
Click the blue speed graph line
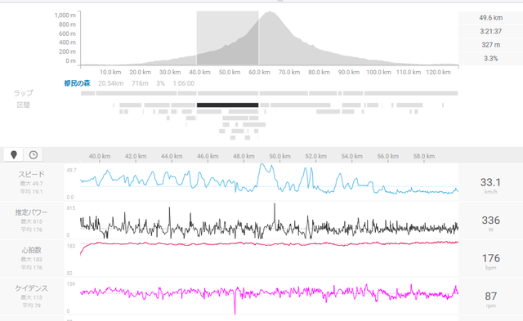(269, 180)
